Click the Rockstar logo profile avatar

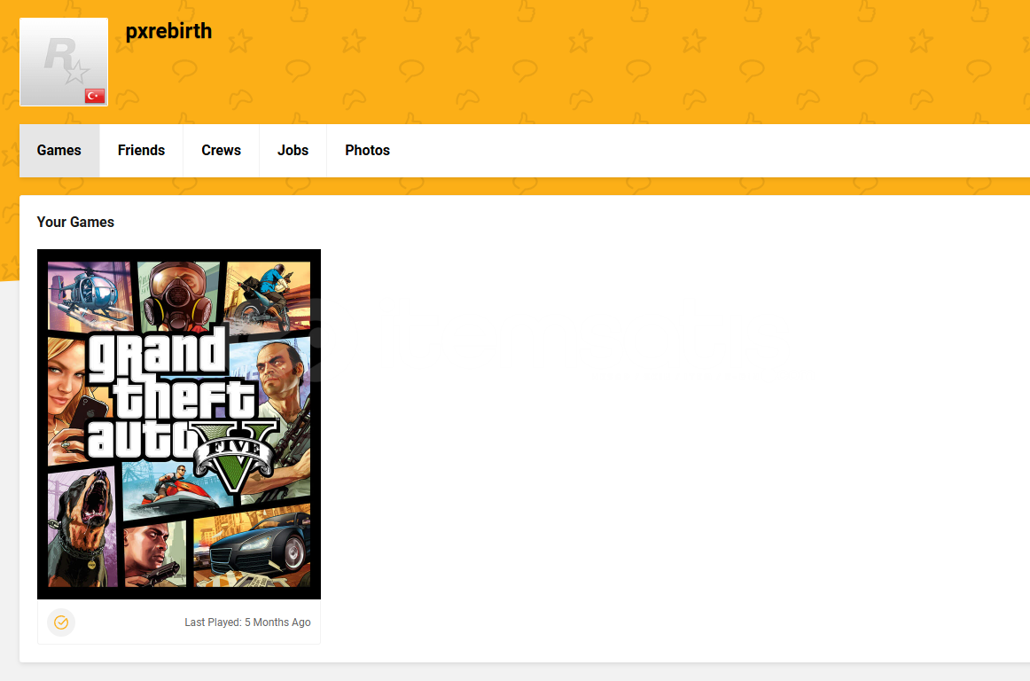pyautogui.click(x=63, y=61)
